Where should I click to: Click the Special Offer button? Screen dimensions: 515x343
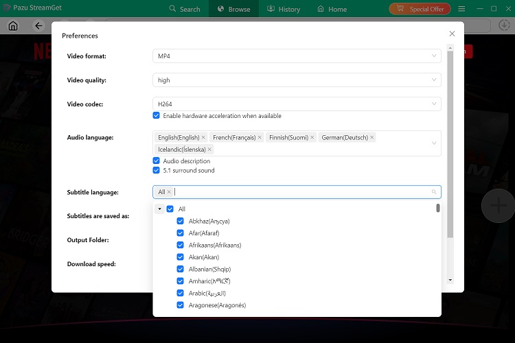pos(420,9)
